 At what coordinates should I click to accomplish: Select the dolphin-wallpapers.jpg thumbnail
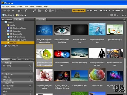97,29
